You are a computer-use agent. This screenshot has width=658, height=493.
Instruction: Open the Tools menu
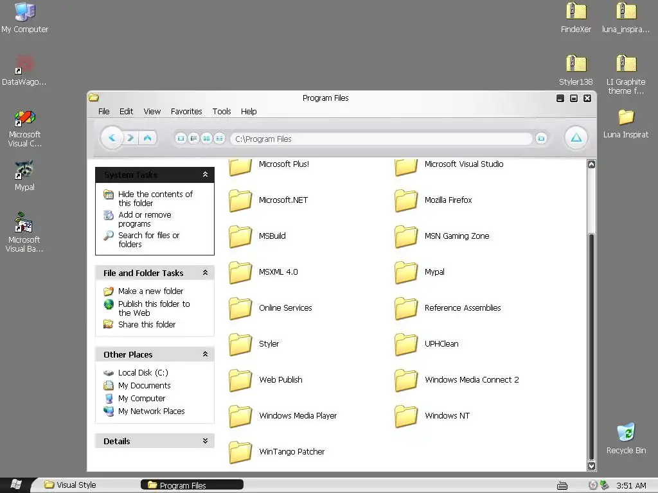(222, 112)
